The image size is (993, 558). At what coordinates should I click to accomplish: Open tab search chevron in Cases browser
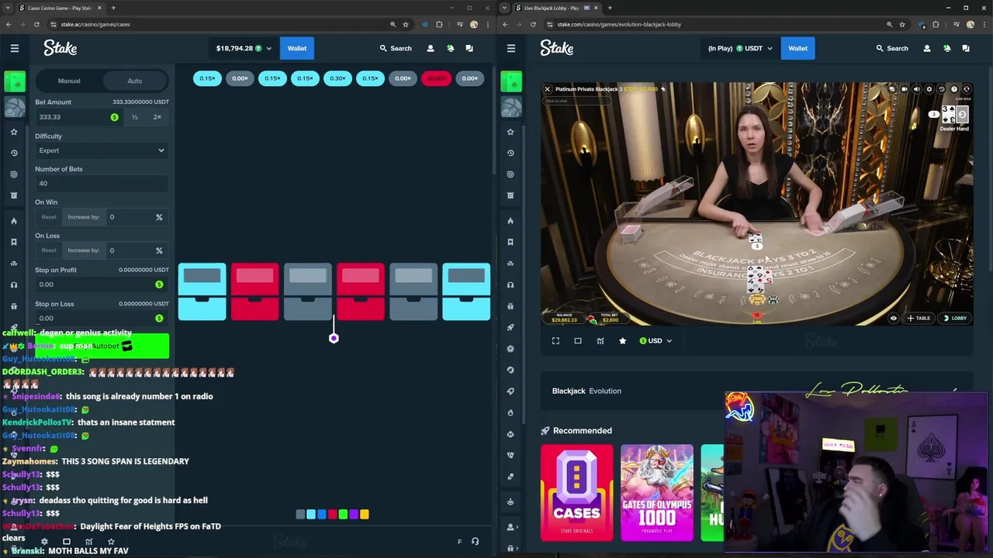[9, 8]
